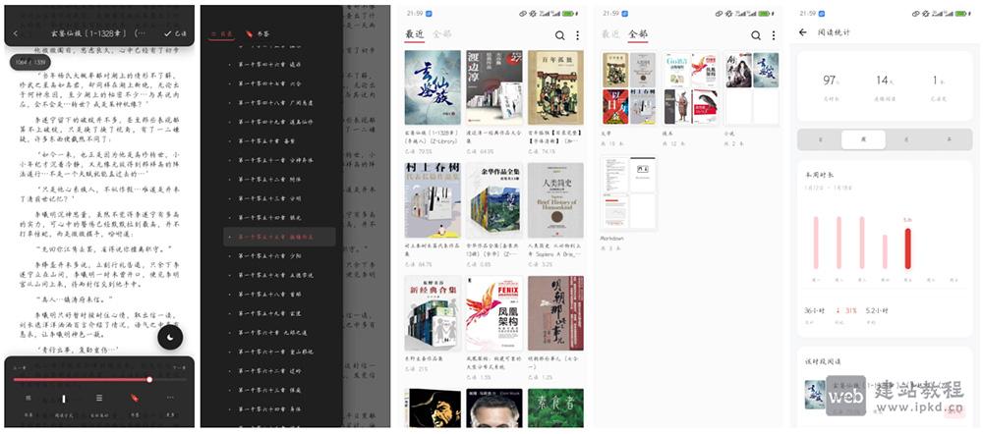983x434 pixels.
Task: Go back with arrow on 阅读统计 screen
Action: (x=803, y=32)
